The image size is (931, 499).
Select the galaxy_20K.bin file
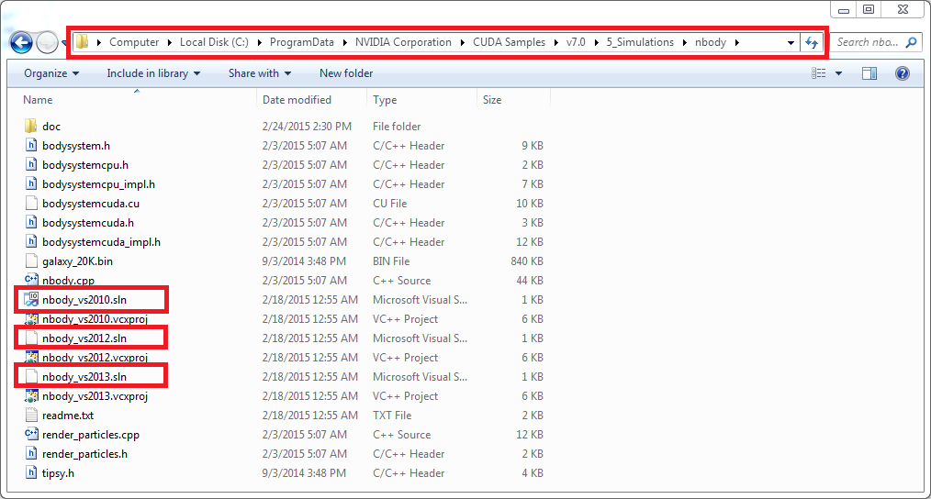pyautogui.click(x=77, y=261)
